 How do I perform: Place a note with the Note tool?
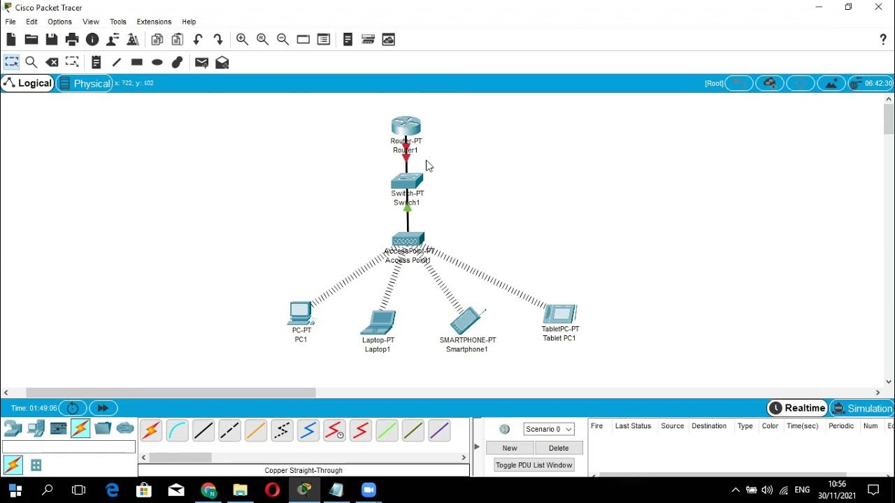pyautogui.click(x=96, y=62)
